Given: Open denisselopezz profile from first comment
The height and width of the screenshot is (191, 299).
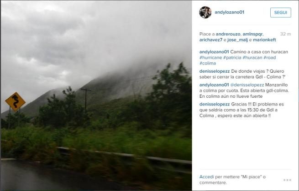Looking at the screenshot, I should coord(215,71).
